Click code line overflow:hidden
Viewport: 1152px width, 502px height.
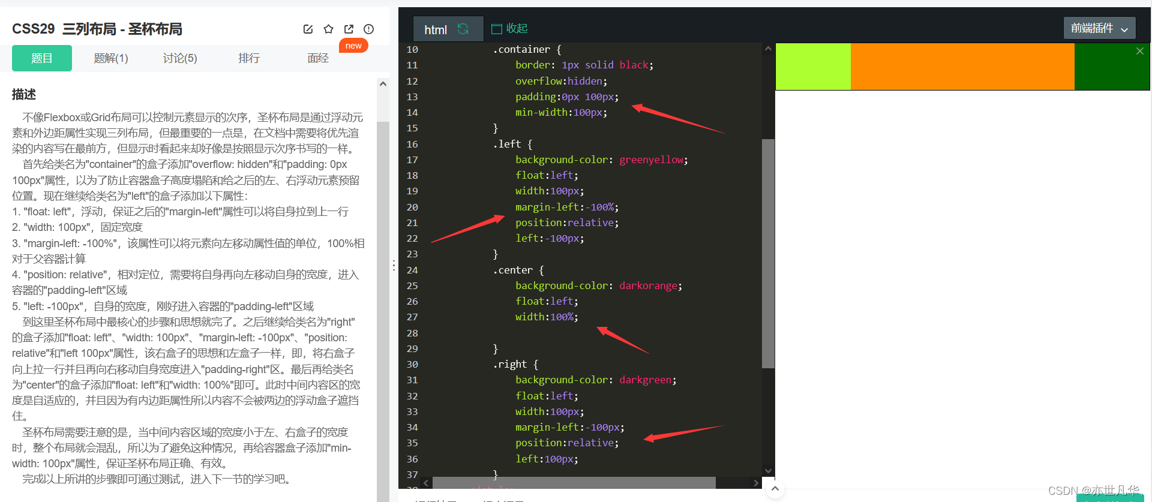[561, 81]
